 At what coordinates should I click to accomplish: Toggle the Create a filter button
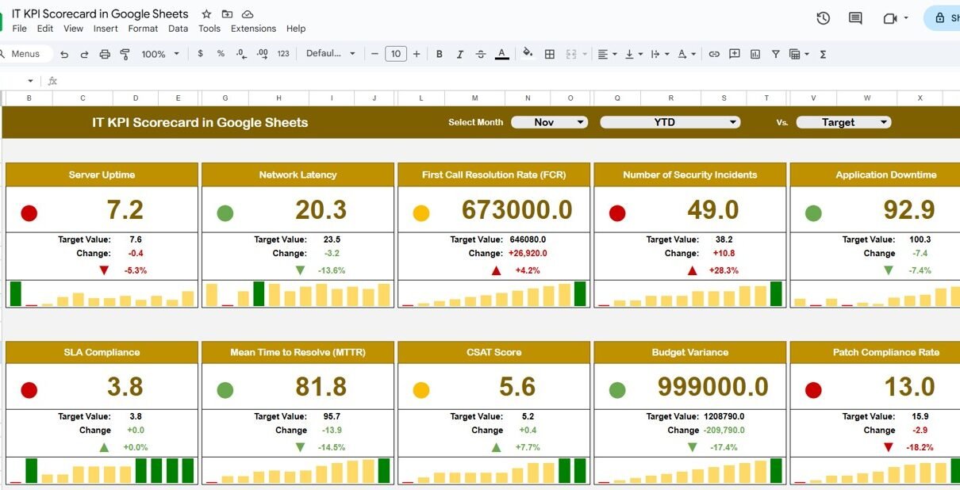[775, 54]
